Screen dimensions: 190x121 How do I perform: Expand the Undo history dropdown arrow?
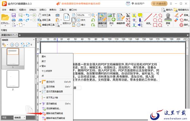pos(31,15)
